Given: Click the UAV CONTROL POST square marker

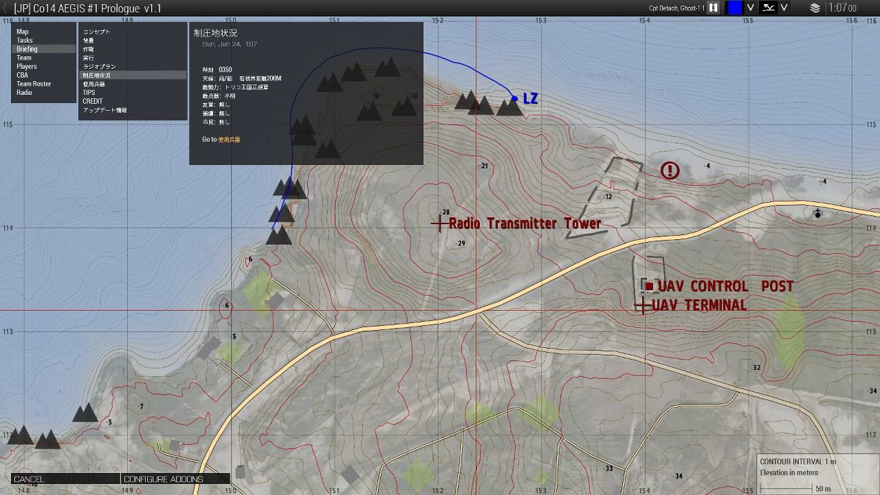Looking at the screenshot, I should point(649,286).
